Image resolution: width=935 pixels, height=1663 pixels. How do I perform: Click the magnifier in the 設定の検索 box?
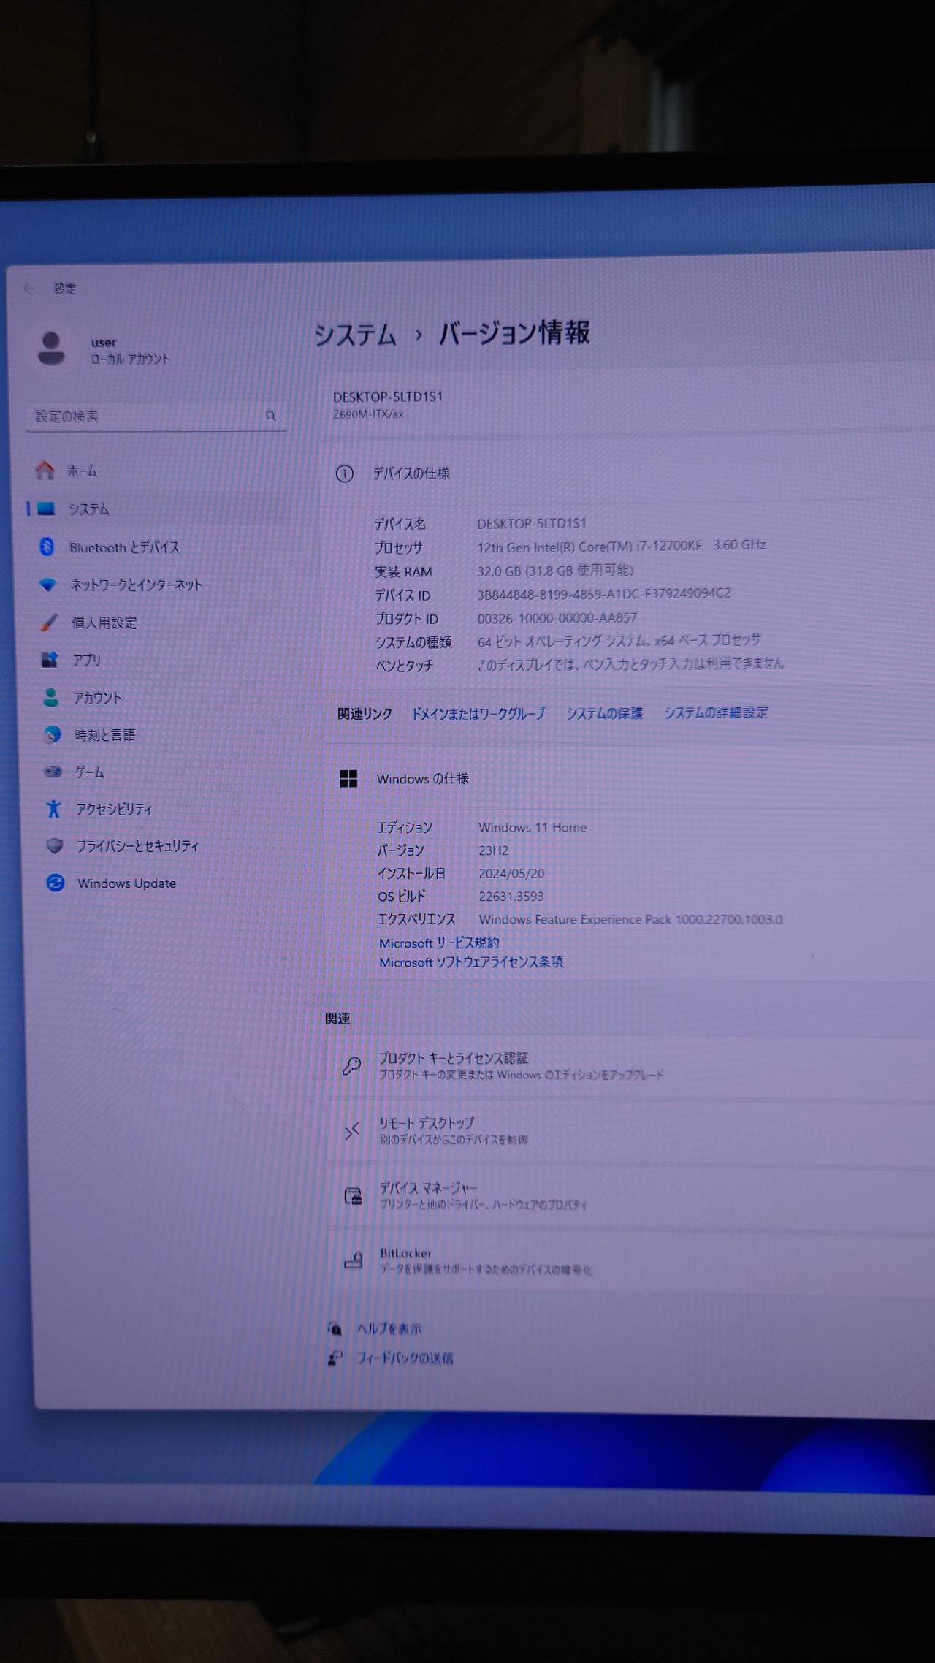(x=271, y=416)
